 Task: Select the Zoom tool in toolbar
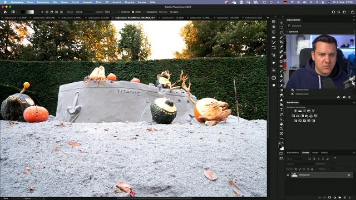281,129
